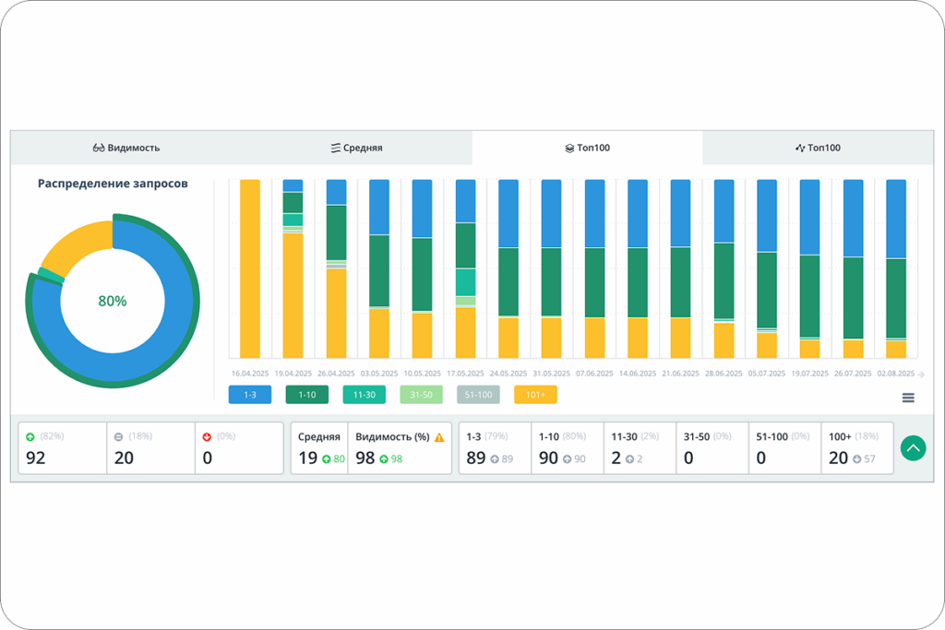
Task: Click the green up-arrow icon beside (82%)
Action: (x=30, y=436)
